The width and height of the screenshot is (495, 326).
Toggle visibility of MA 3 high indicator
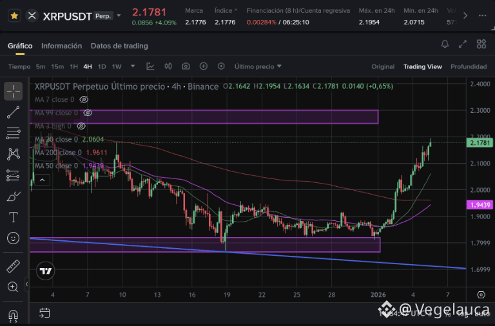81,126
